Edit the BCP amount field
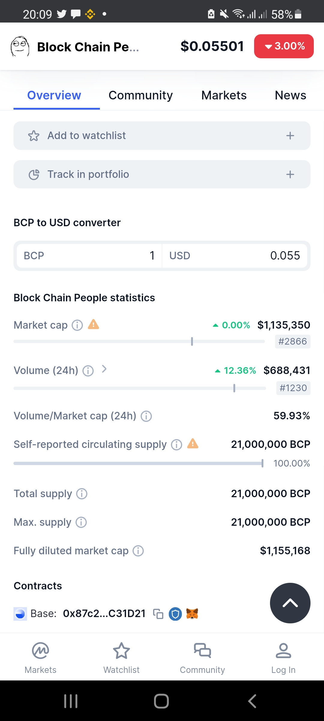This screenshot has height=721, width=324. point(89,256)
